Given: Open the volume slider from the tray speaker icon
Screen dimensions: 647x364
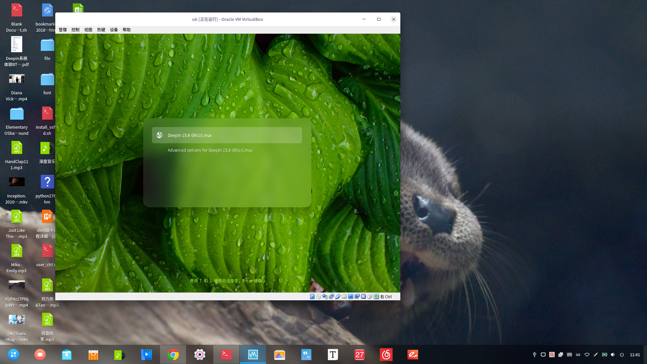Looking at the screenshot, I should 613,355.
